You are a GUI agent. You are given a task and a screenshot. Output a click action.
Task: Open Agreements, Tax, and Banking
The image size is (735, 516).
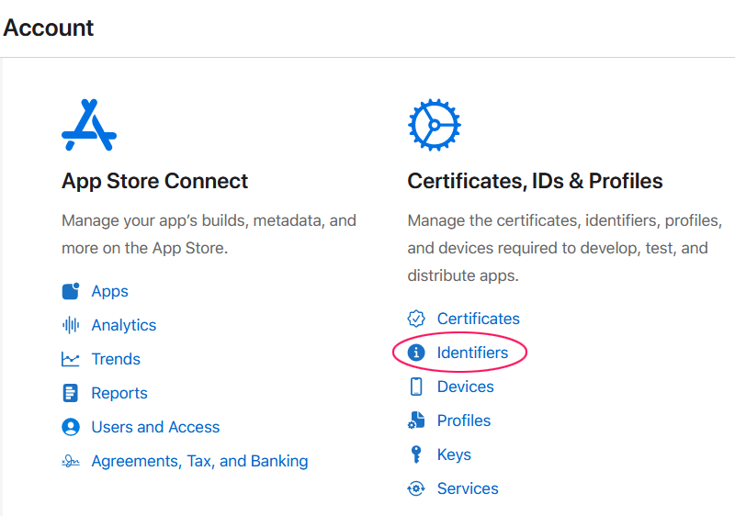(199, 461)
